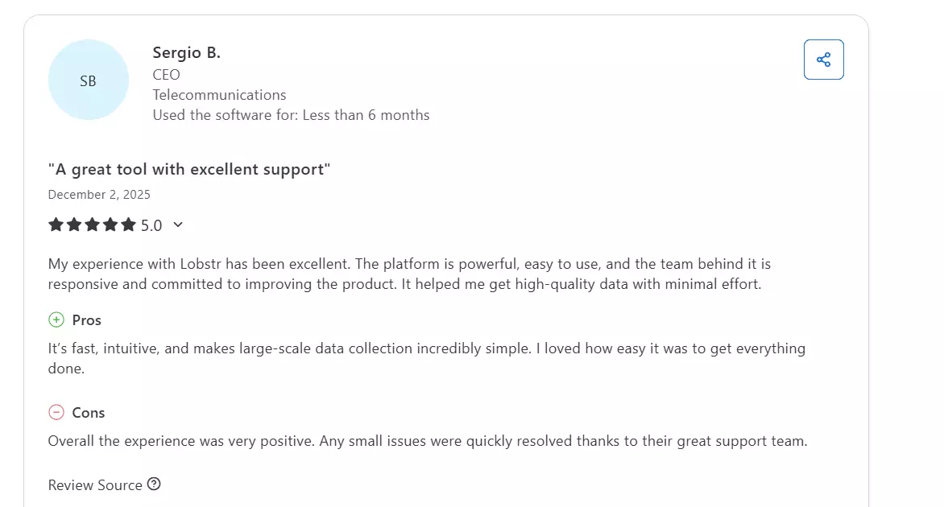
Task: Click the second star to change rating
Action: pyautogui.click(x=75, y=225)
